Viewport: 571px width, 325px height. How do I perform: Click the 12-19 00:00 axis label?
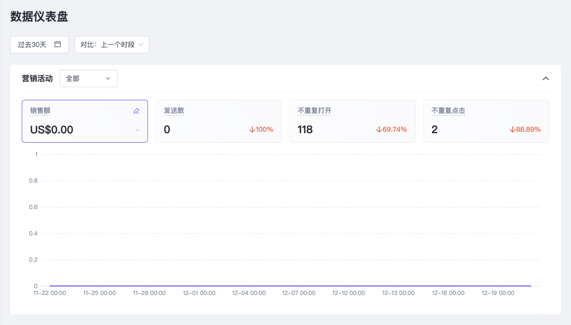click(498, 293)
